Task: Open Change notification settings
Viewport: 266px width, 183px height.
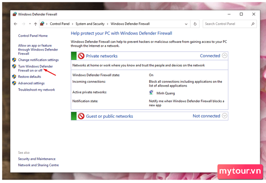Action: [x=38, y=60]
